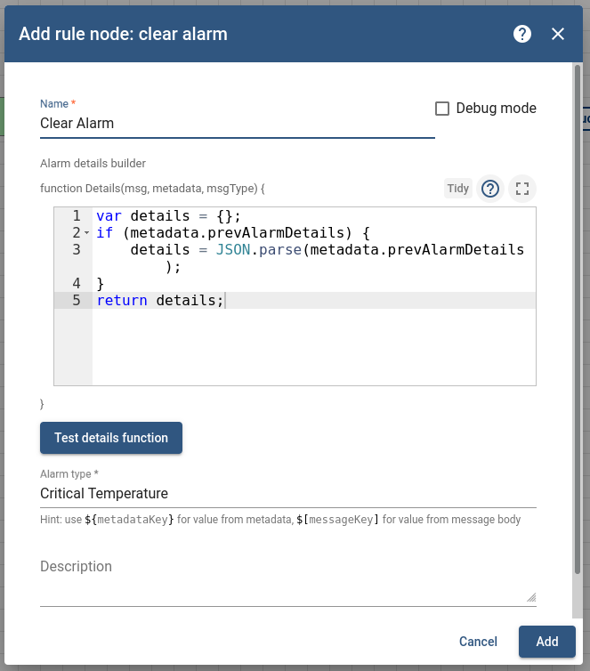The image size is (590, 671).
Task: Edit the Alarm type field
Action: (x=287, y=493)
